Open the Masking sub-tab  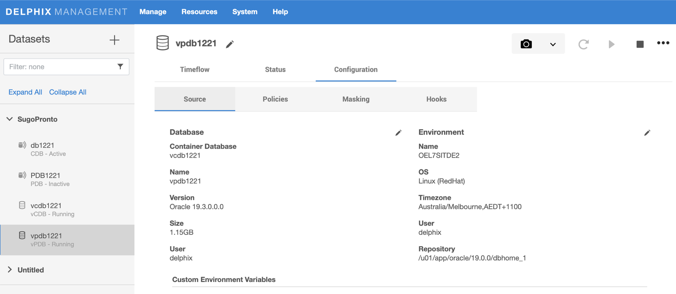point(356,99)
